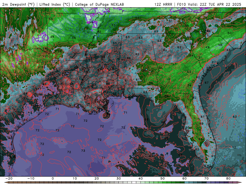Click the 40 tick label on color scale
The width and height of the screenshot is (246, 184).
tap(141, 178)
